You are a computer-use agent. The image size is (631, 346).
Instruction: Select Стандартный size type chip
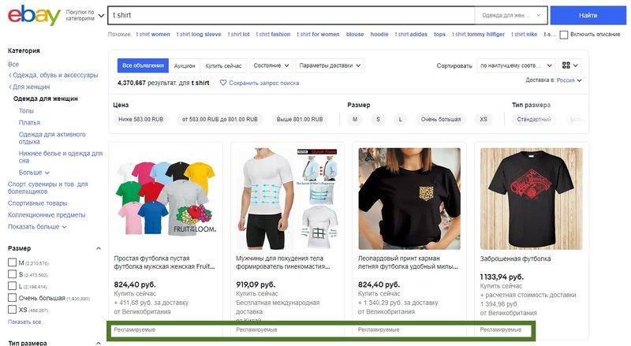pyautogui.click(x=534, y=119)
